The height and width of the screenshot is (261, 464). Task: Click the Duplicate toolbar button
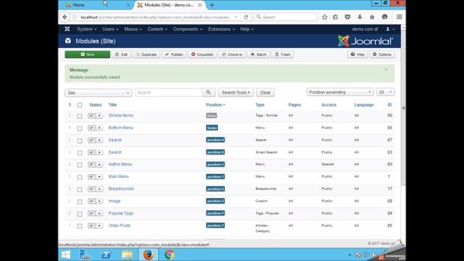point(146,54)
